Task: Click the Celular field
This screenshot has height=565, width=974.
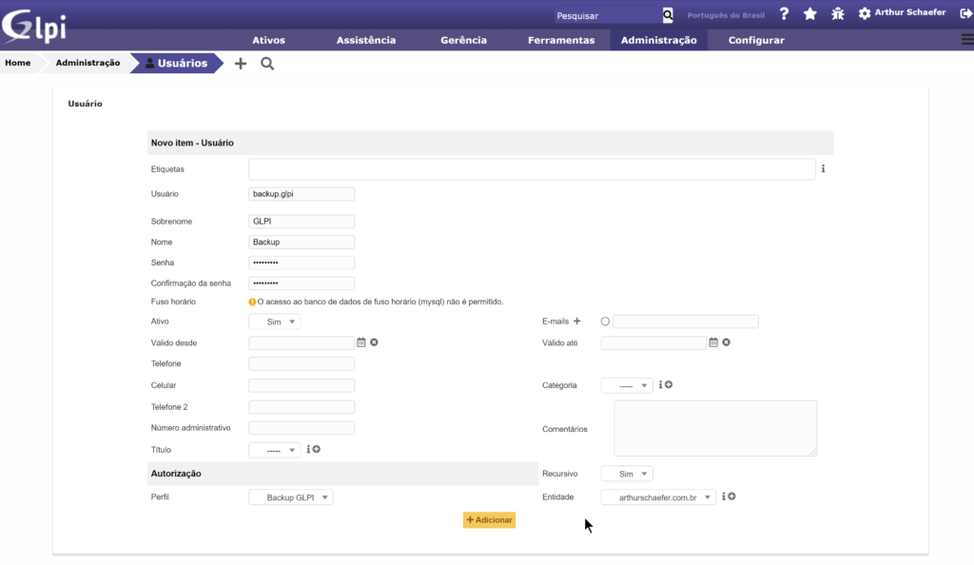Action: click(302, 385)
